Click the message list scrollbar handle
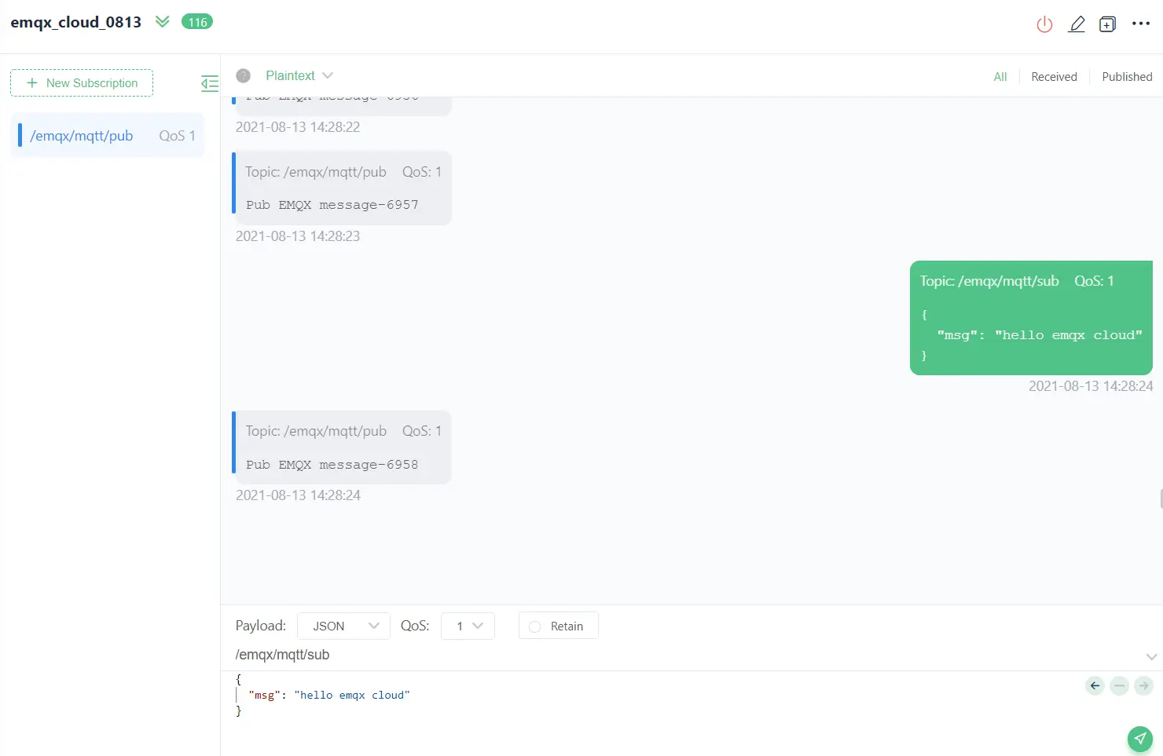 1161,499
